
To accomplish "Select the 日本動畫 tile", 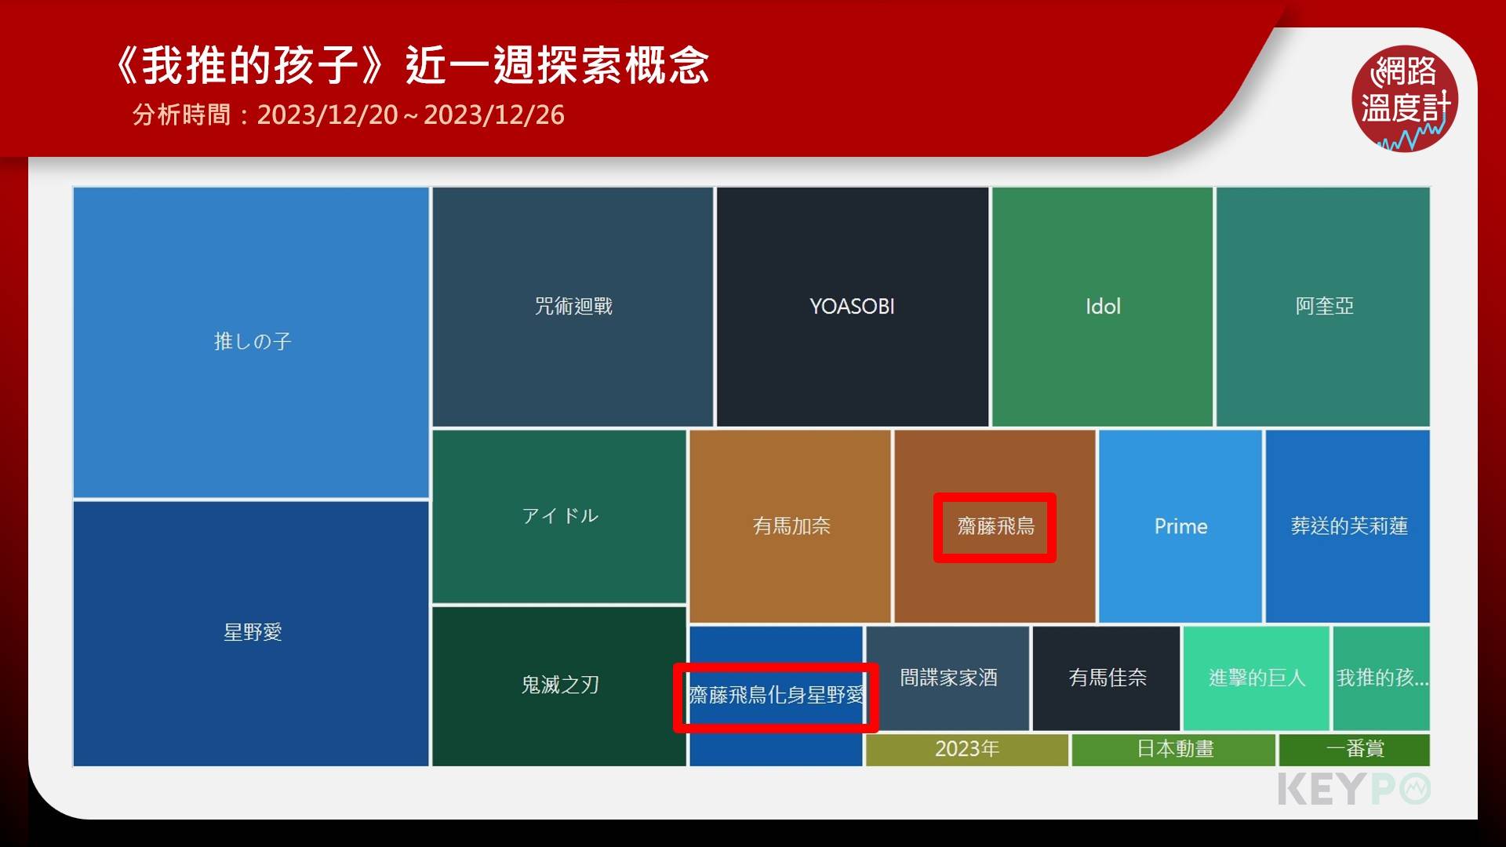I will [x=1173, y=750].
